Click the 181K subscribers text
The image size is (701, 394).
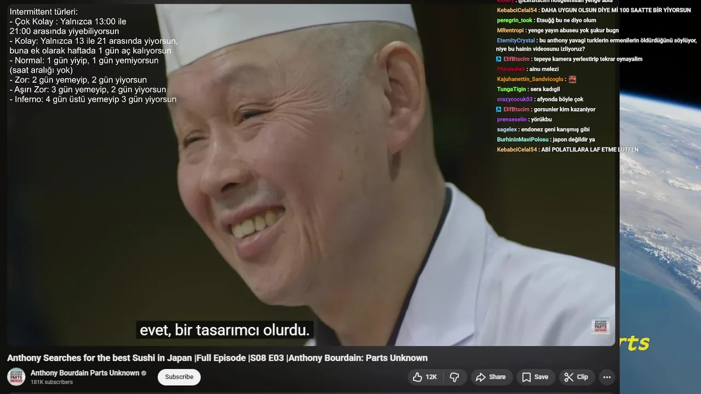tap(51, 382)
